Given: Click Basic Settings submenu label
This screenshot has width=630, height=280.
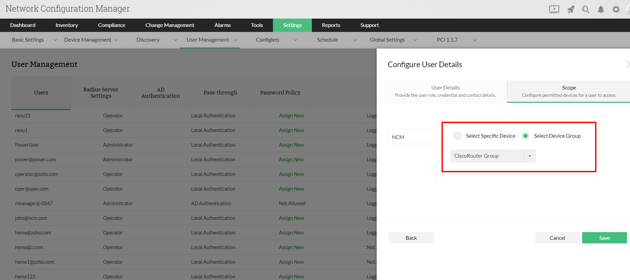Looking at the screenshot, I should tap(28, 40).
